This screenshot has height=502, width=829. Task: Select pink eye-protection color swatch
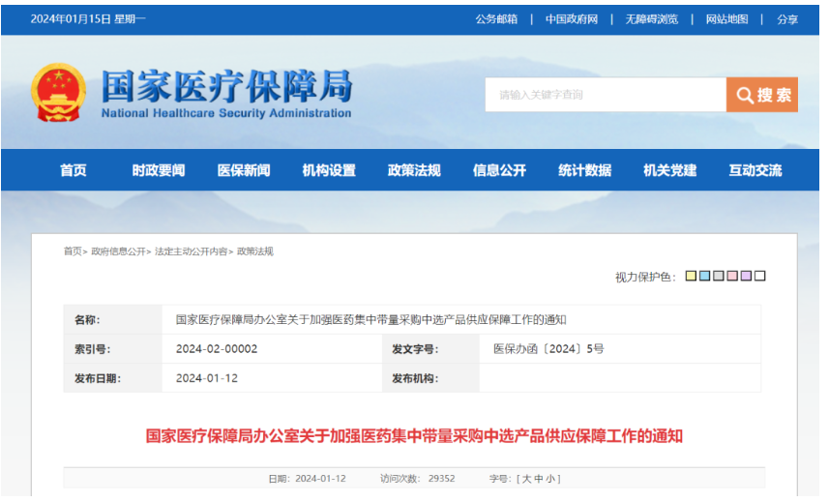click(x=732, y=276)
